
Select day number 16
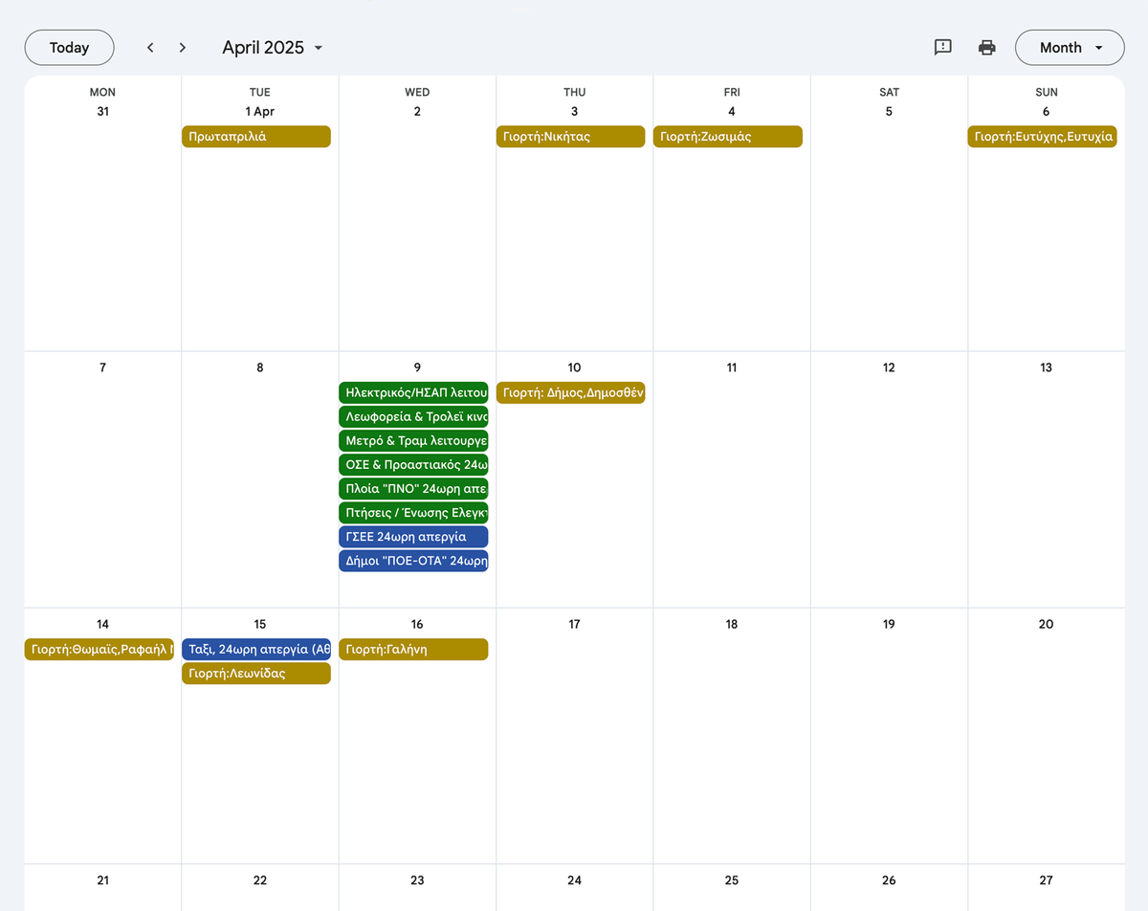click(x=417, y=624)
